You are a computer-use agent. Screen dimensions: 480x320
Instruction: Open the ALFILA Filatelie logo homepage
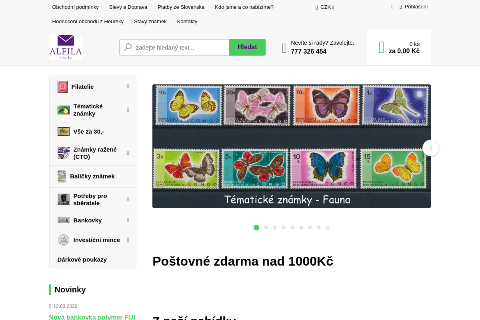click(66, 47)
